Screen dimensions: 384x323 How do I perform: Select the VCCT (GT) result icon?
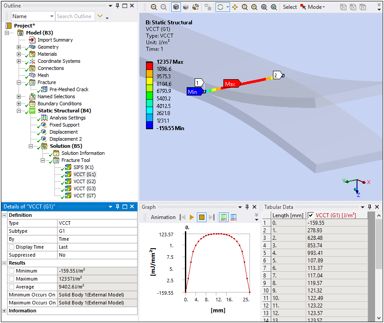tap(68, 196)
